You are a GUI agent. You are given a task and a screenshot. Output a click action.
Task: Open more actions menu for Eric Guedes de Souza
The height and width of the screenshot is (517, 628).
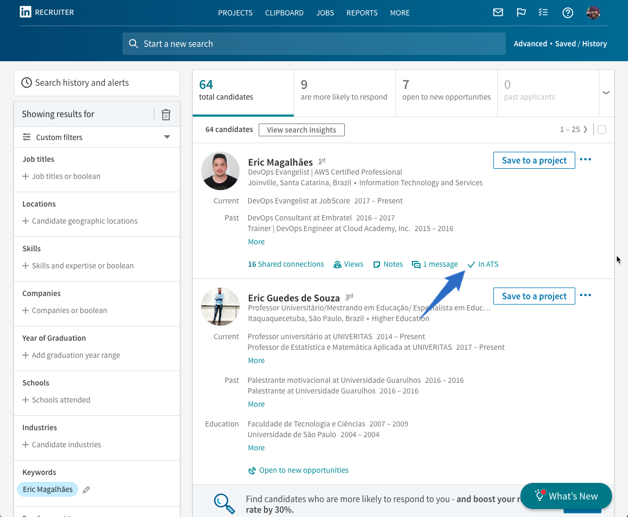pos(585,296)
